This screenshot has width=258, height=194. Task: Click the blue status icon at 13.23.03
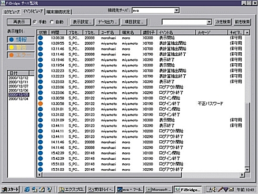41,82
